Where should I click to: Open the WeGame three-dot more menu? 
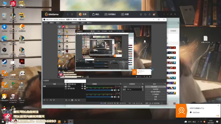[164, 14]
